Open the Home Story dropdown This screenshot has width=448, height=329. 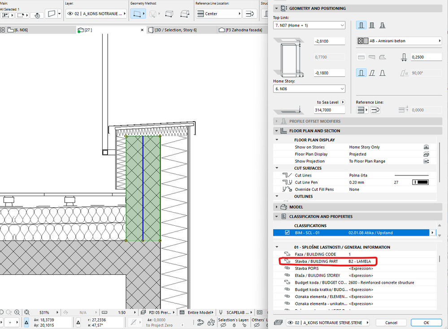(309, 89)
